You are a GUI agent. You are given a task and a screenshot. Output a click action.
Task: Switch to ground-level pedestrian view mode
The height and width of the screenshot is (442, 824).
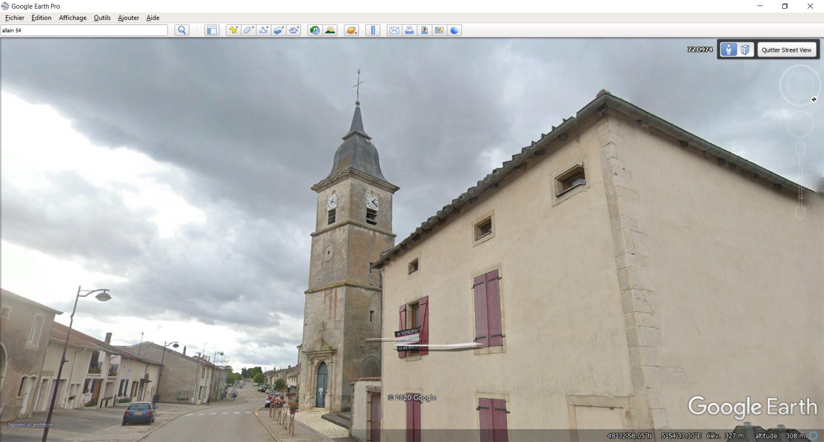click(729, 49)
